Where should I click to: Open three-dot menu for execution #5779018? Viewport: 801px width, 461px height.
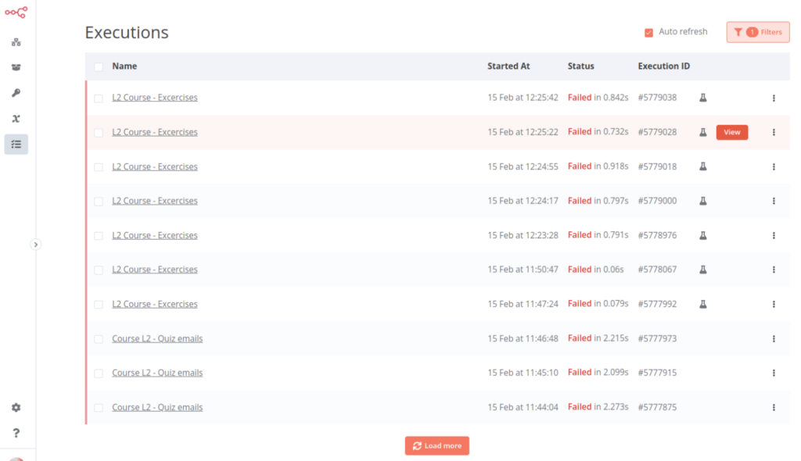[774, 166]
